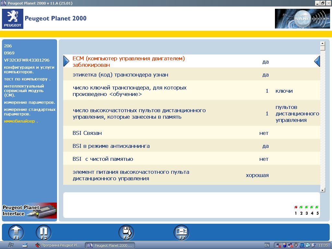Select 'измерение стандартных параметров' sidebar entry
The image size is (332, 249).
click(x=30, y=112)
